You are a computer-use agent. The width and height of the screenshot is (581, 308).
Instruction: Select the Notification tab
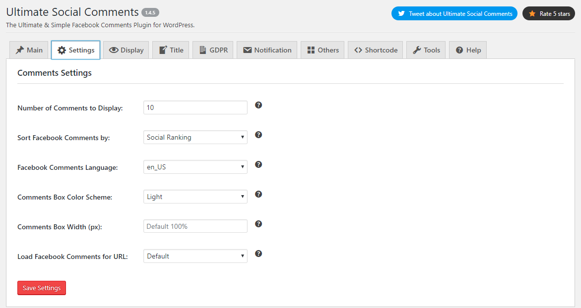pyautogui.click(x=267, y=50)
